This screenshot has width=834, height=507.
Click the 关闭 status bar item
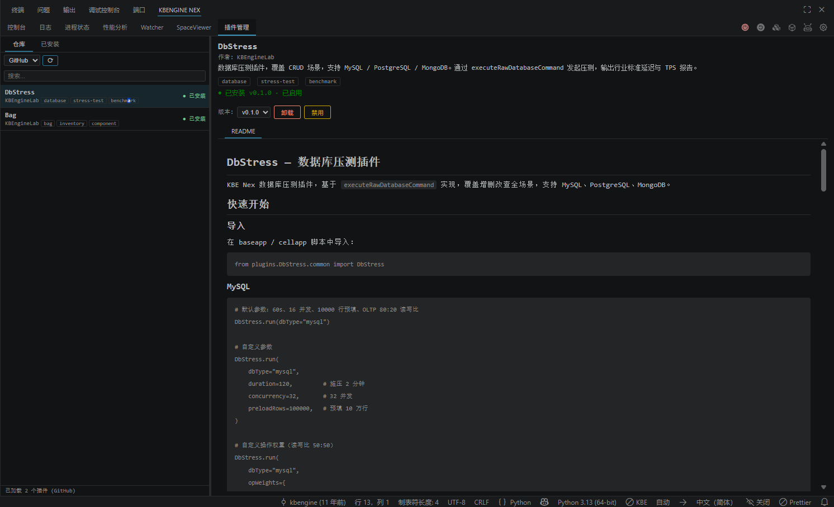coord(758,502)
